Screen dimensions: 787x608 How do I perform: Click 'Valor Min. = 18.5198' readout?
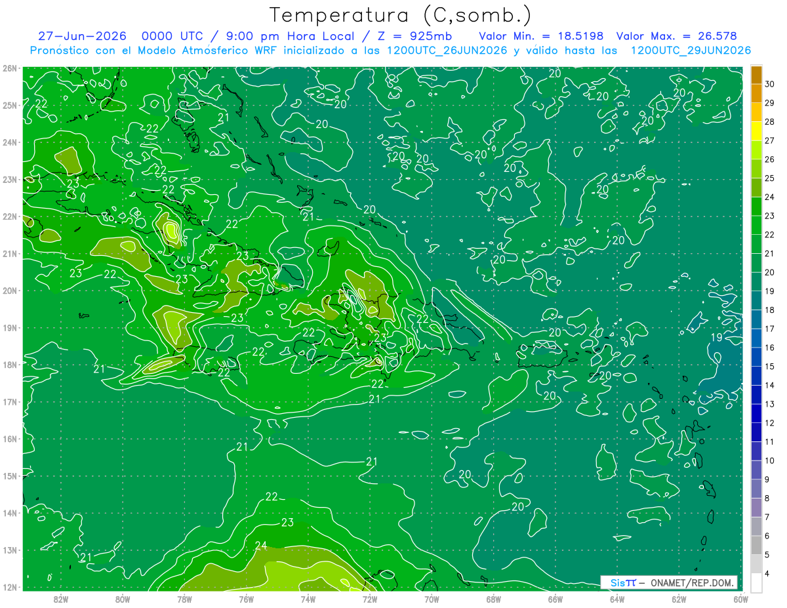pos(541,36)
